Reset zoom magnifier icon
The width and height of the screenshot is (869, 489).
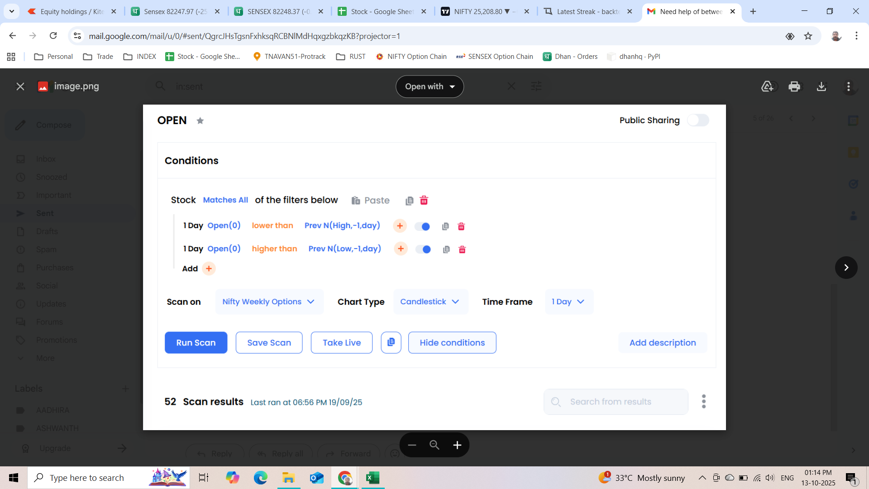(434, 445)
